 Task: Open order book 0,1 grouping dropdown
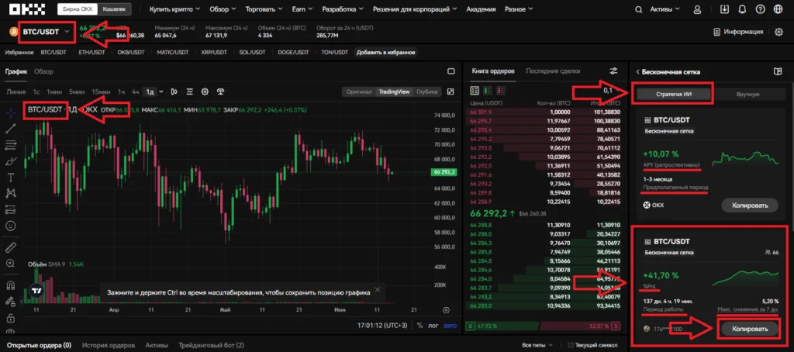point(611,90)
